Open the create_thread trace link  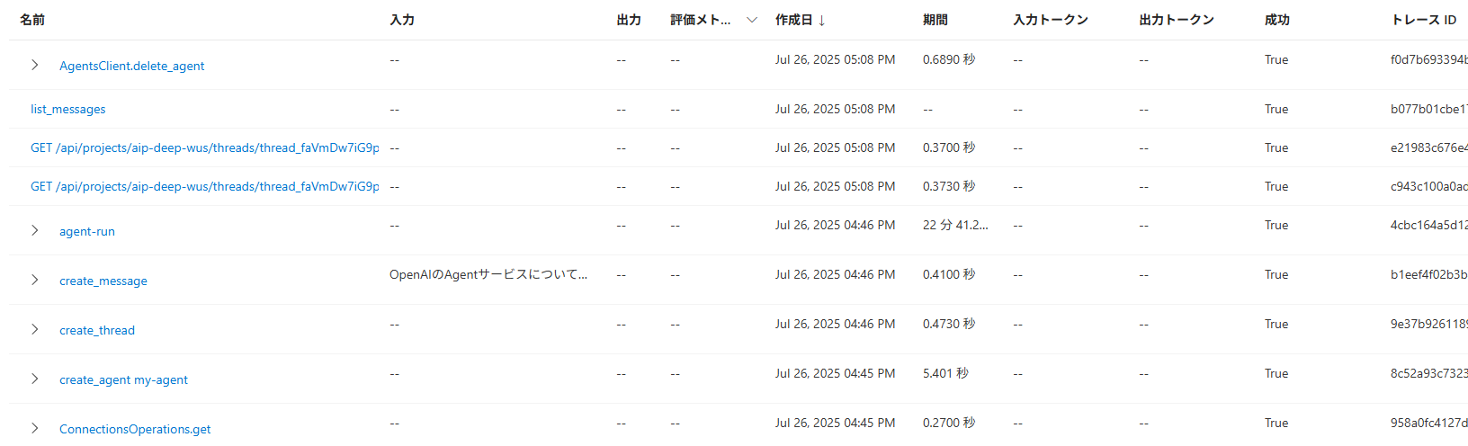tap(97, 330)
